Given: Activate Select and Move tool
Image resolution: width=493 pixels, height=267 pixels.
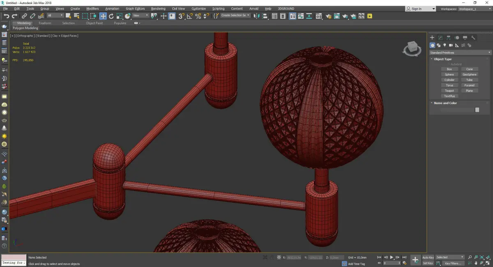Looking at the screenshot, I should 103,16.
